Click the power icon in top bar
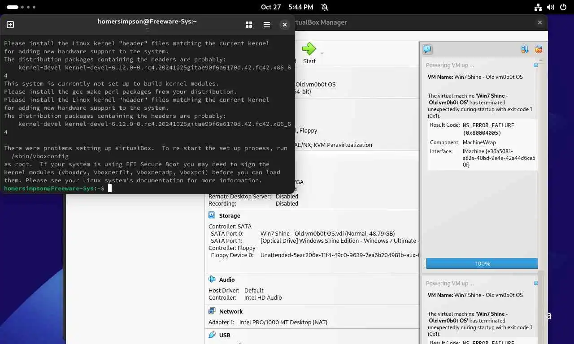This screenshot has height=344, width=574. (x=563, y=7)
